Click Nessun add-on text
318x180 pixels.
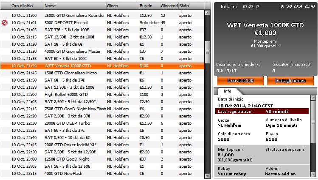pos(280,174)
